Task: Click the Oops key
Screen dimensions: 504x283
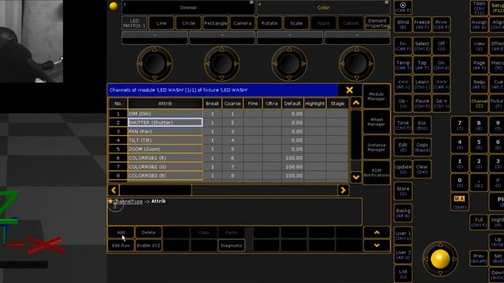Action: coord(422,147)
